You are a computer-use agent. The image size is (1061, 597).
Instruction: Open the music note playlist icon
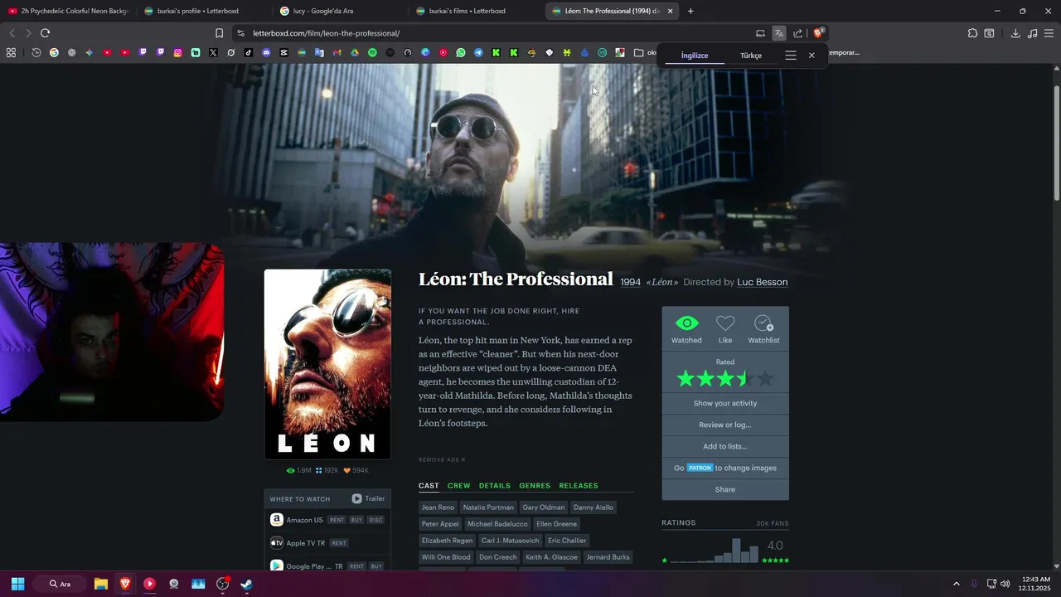1032,33
